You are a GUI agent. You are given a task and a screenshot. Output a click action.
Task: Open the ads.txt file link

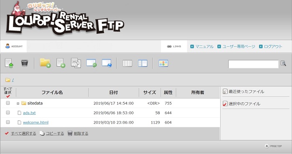pyautogui.click(x=29, y=113)
